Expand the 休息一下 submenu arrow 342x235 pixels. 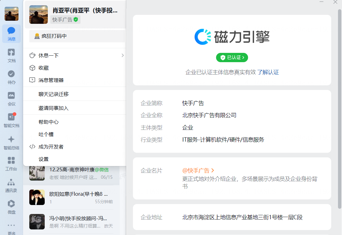click(122, 56)
